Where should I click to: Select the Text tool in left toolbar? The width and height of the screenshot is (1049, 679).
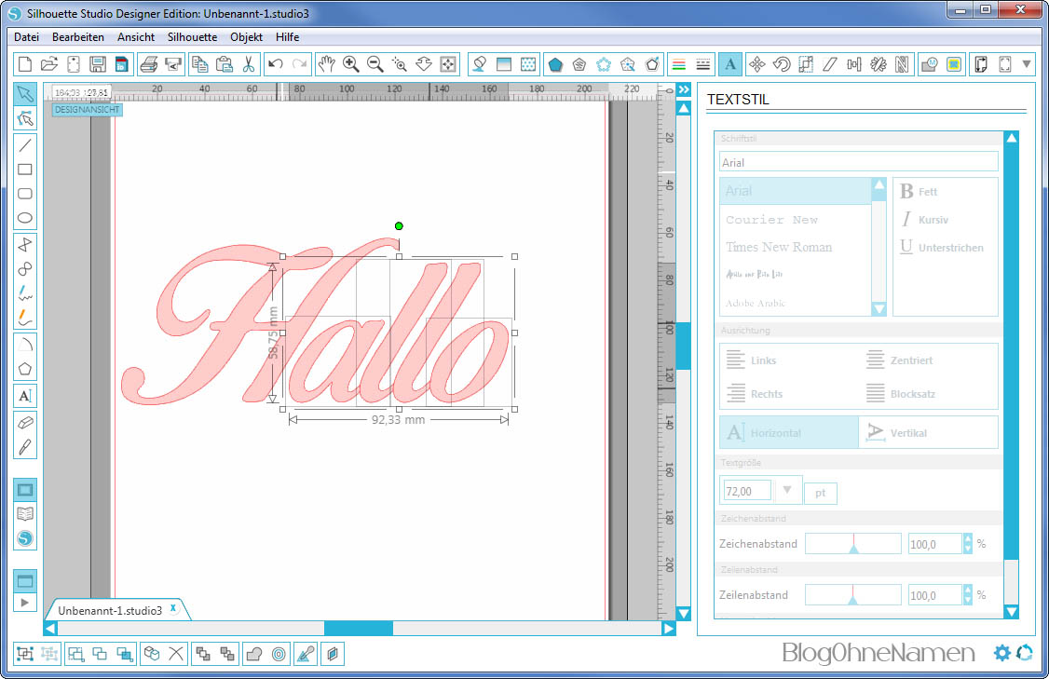point(25,396)
